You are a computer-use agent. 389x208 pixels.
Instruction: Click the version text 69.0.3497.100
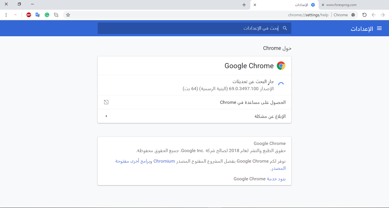[x=244, y=89]
